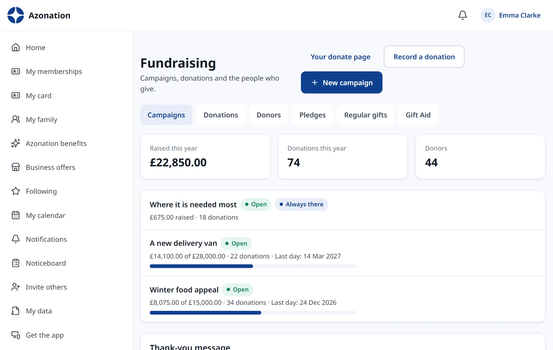
Task: Switch to the Campaigns tab
Action: click(x=166, y=115)
